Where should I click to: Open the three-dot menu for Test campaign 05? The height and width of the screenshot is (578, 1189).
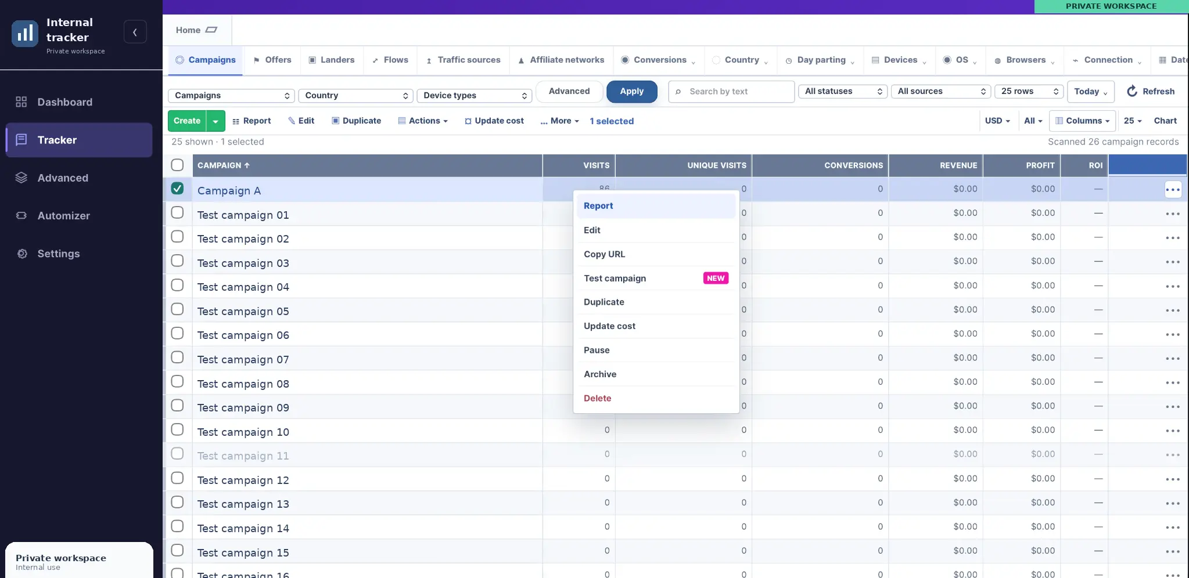[1172, 310]
